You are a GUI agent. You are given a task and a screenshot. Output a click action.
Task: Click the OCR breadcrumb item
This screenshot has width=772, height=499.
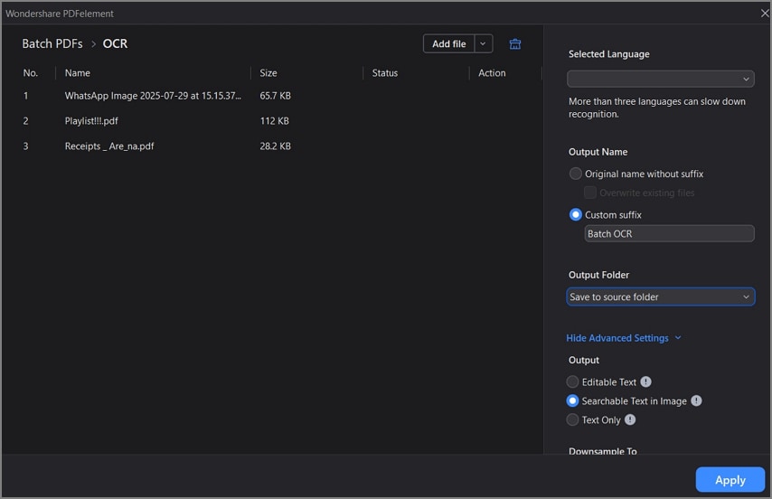pyautogui.click(x=115, y=43)
